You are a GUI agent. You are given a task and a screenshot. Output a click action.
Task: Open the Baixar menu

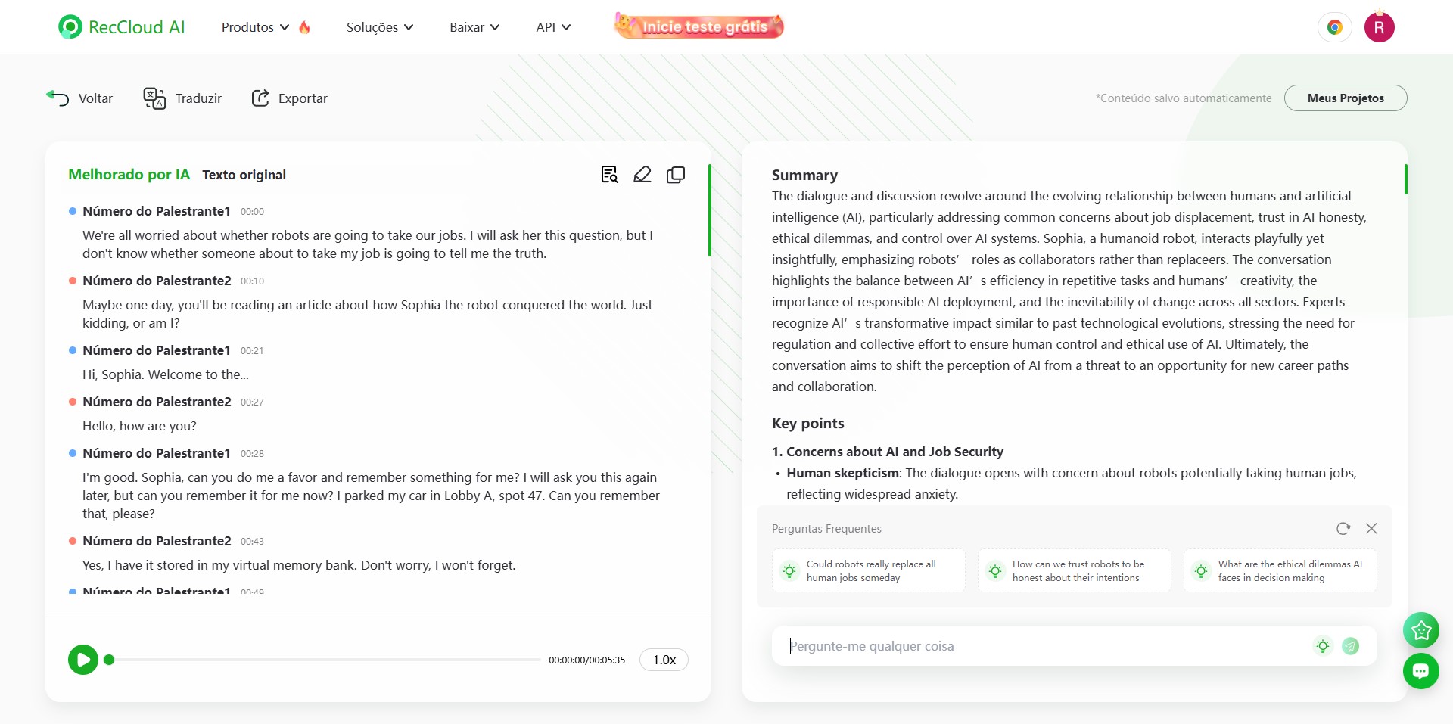pos(474,27)
